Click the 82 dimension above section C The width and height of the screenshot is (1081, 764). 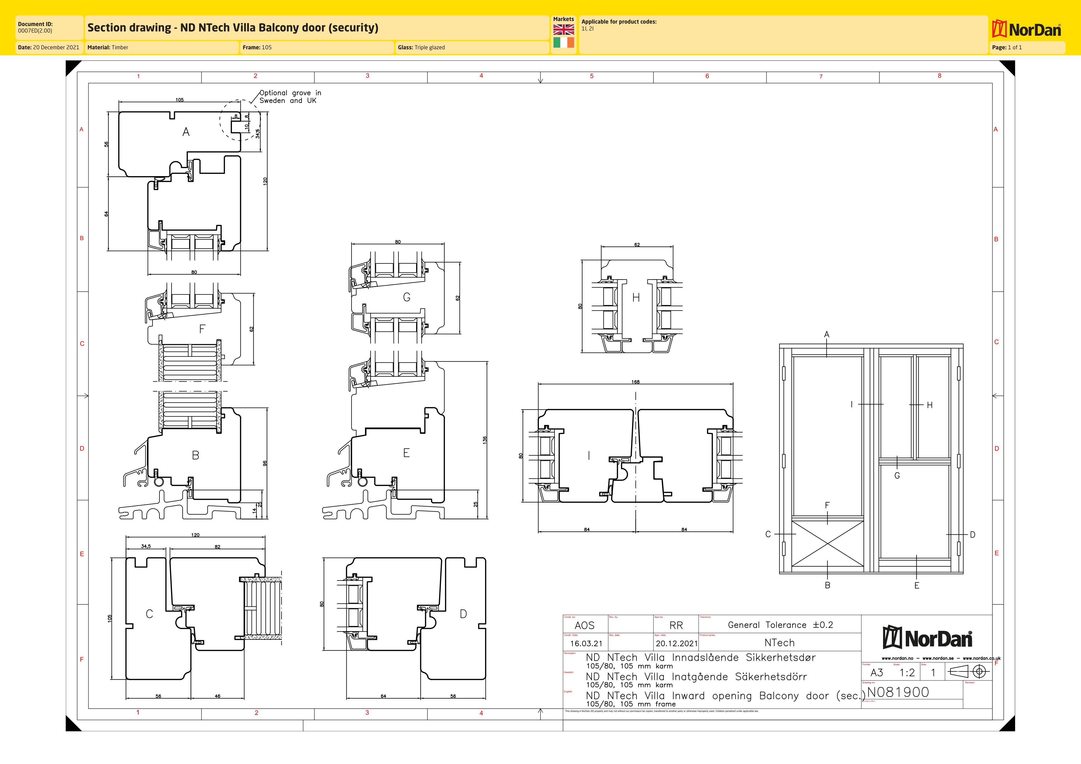pyautogui.click(x=217, y=547)
